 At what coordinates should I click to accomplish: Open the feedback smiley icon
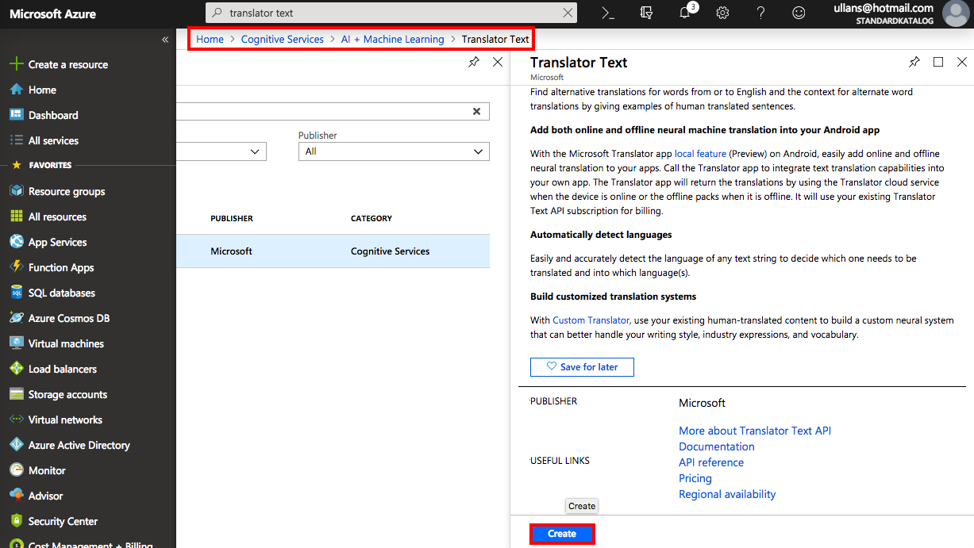(x=799, y=13)
